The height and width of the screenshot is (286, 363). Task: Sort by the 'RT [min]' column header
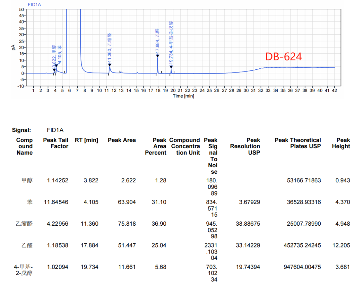point(86,140)
